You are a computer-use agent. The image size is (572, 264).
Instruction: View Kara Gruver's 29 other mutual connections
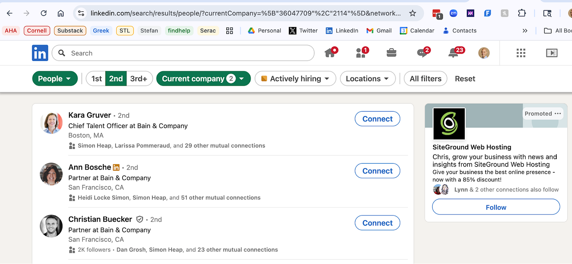click(225, 146)
